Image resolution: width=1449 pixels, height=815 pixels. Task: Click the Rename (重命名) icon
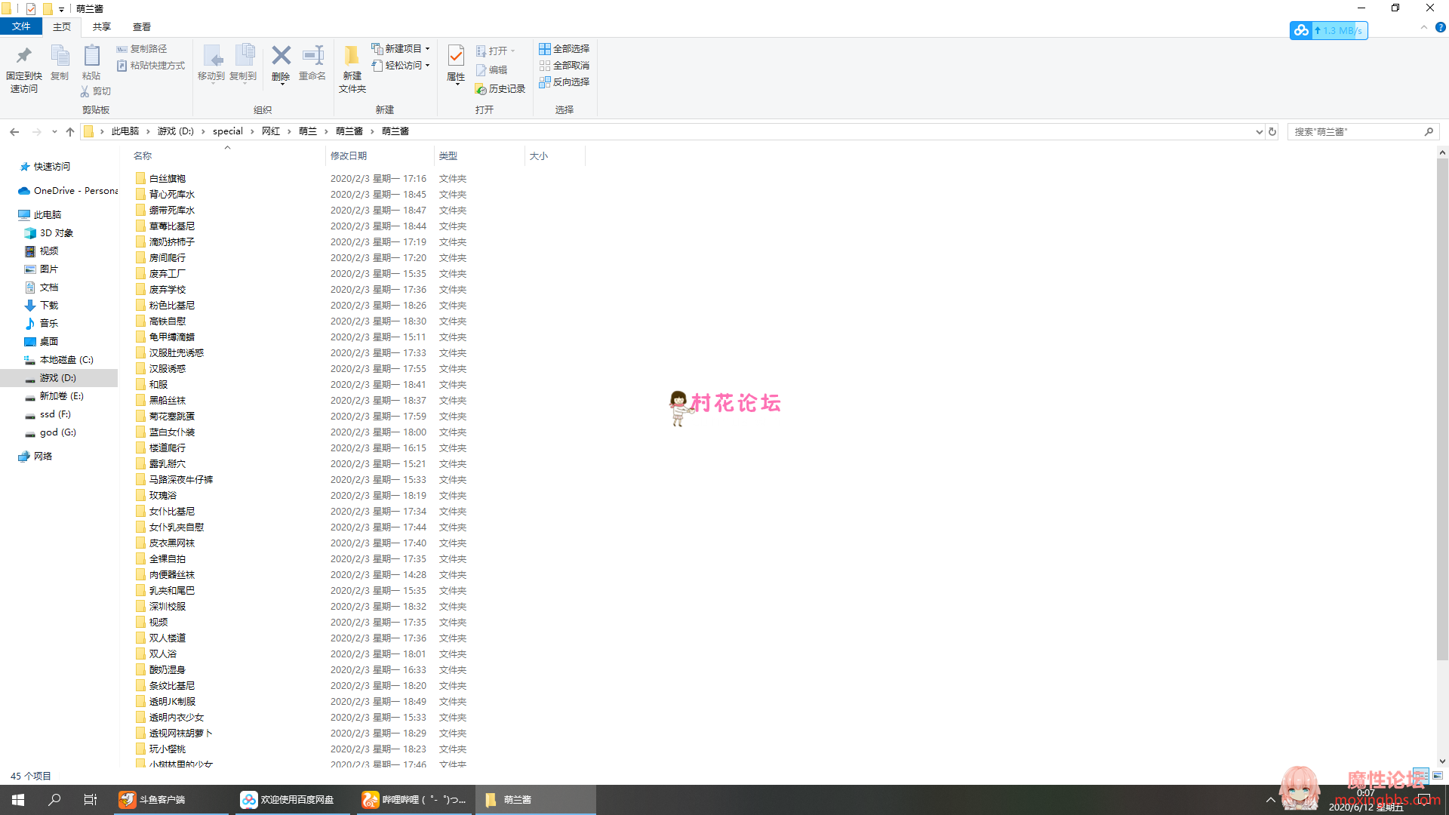(312, 55)
